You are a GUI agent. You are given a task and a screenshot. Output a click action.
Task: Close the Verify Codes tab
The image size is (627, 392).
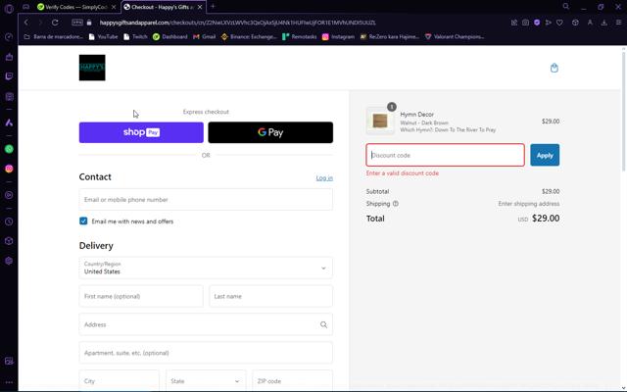(x=114, y=7)
